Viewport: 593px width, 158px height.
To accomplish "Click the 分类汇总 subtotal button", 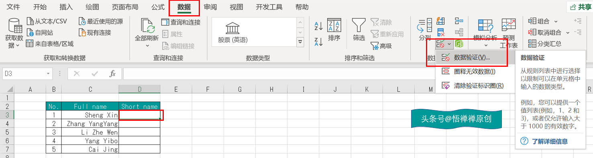I will coord(545,44).
